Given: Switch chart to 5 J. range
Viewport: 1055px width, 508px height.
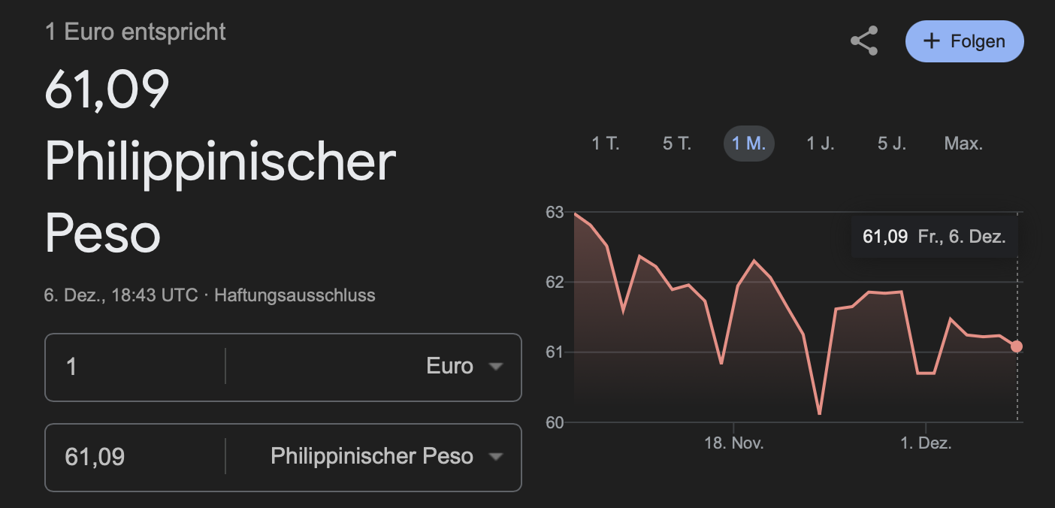Looking at the screenshot, I should click(x=892, y=144).
